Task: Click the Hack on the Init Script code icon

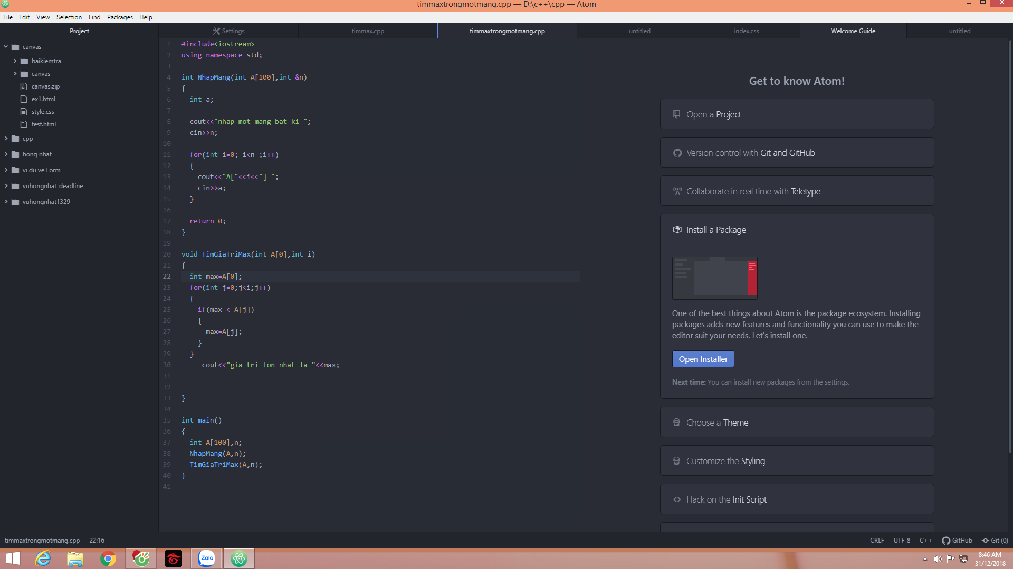Action: tap(677, 499)
